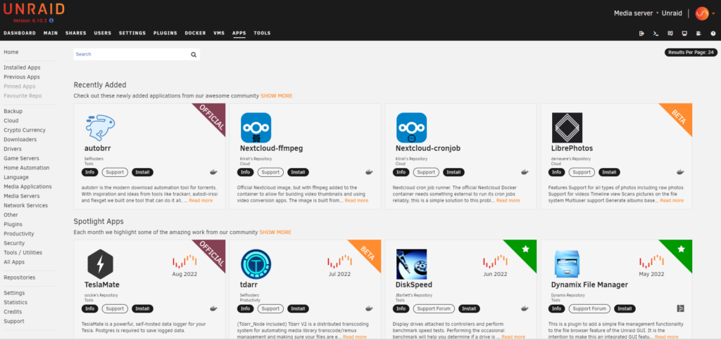Click Support Forum on DiskSpeed card
Screen dimensions: 721x340
point(434,309)
